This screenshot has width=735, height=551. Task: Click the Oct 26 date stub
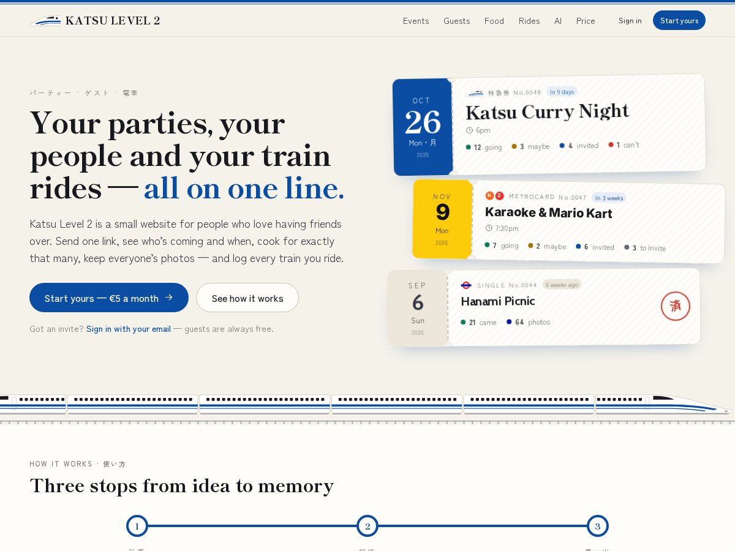point(423,127)
